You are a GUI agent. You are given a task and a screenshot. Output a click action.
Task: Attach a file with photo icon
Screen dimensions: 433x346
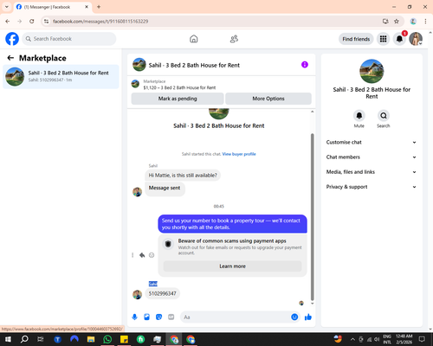146,317
